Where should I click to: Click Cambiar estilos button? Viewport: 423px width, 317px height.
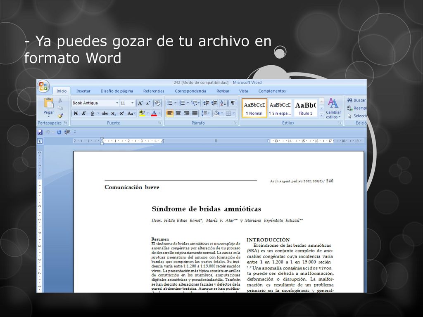pyautogui.click(x=333, y=109)
